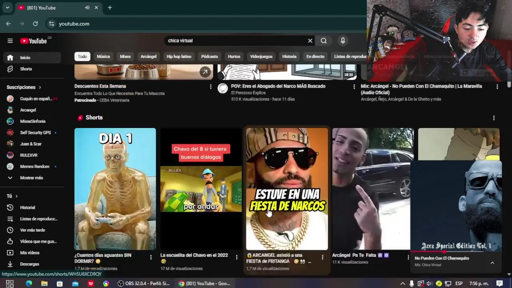
Task: Open Cuquín en español subscription
Action: 32,99
